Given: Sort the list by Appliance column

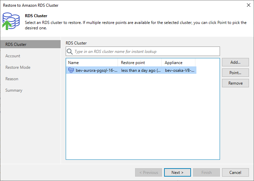Looking at the screenshot, I should [178, 63].
